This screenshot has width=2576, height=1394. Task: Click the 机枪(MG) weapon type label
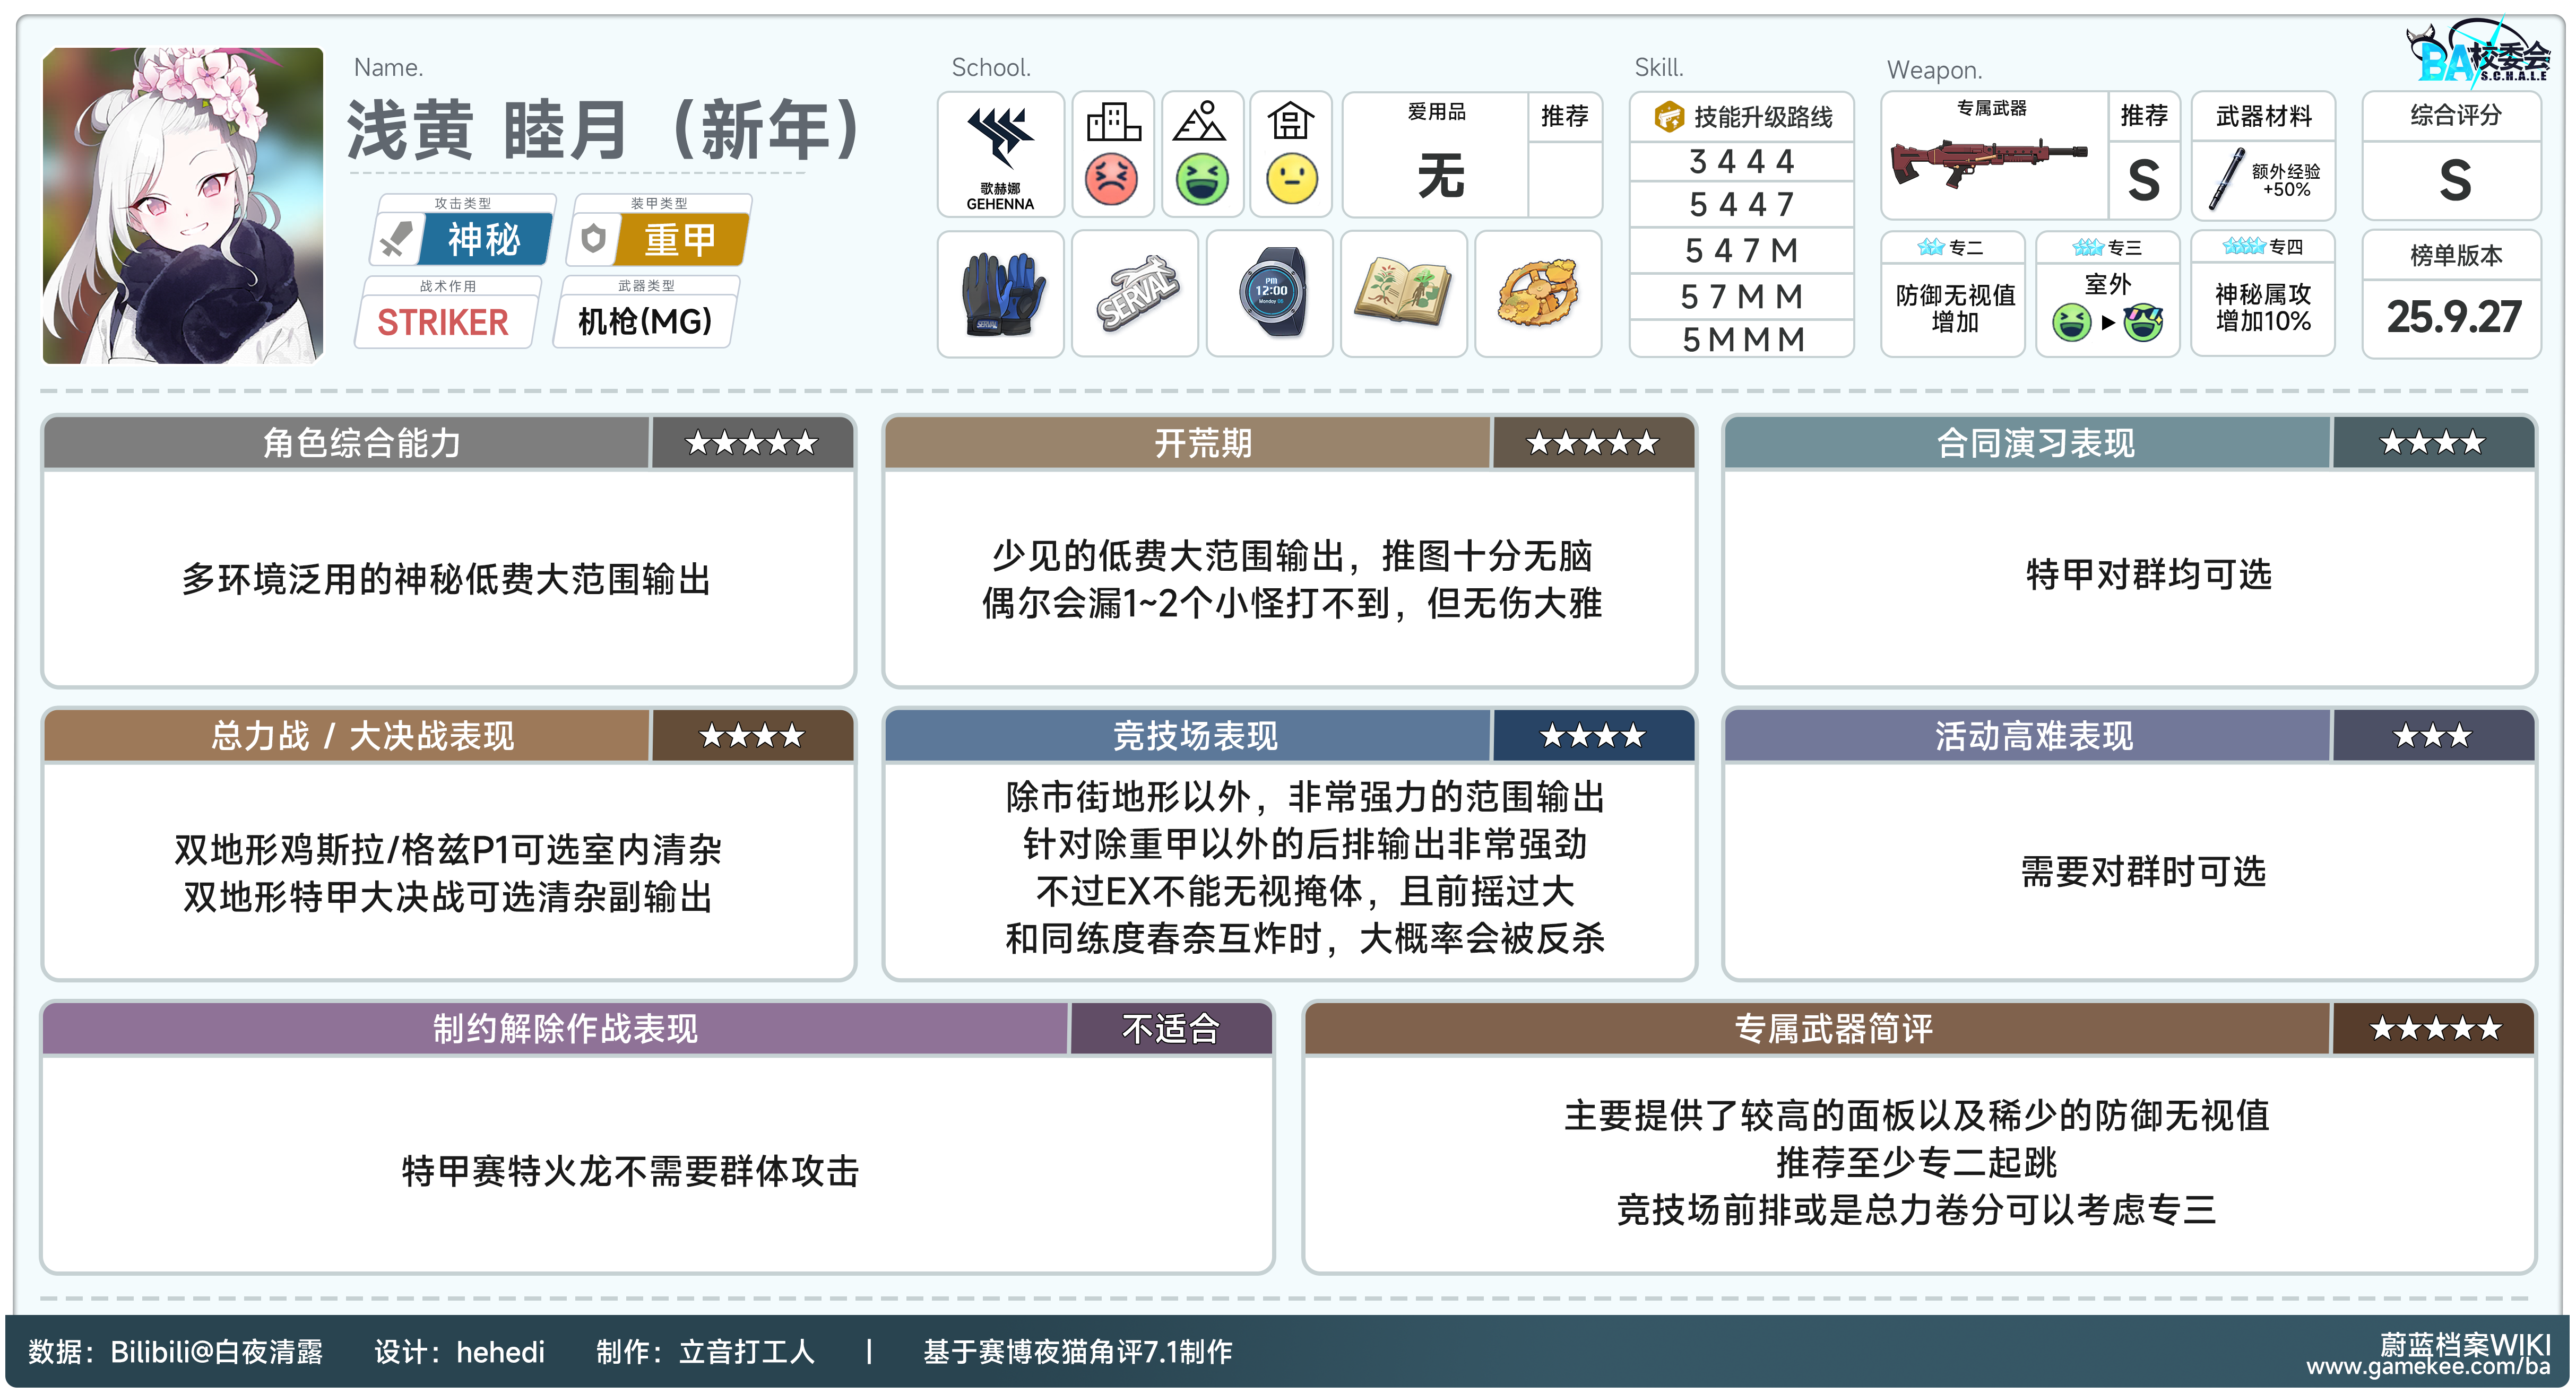[645, 322]
